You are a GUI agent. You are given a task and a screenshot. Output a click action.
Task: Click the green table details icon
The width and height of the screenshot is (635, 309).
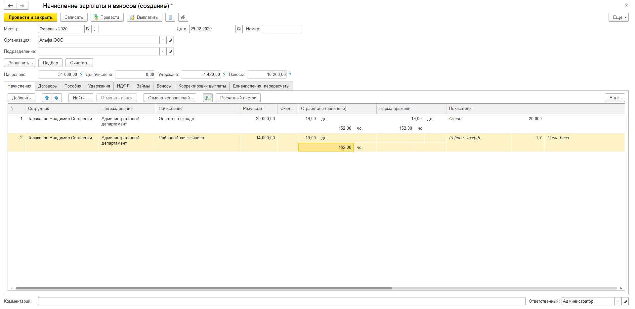[x=208, y=98]
